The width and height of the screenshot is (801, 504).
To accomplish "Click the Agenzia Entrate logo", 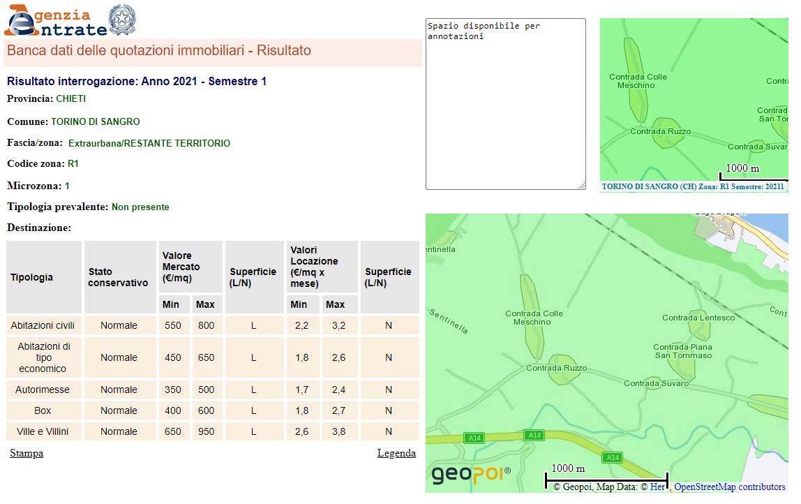I will pos(56,21).
